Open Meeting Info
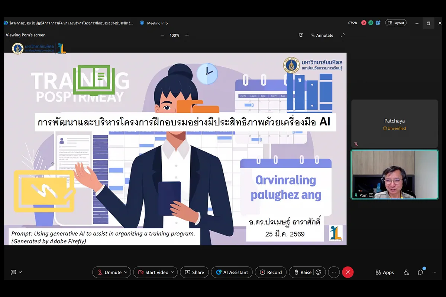 point(154,23)
